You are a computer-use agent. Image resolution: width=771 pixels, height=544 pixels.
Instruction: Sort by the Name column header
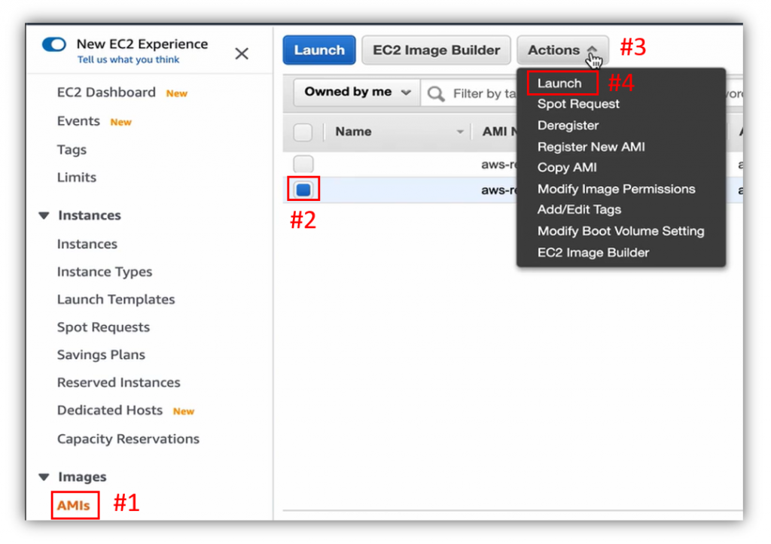click(x=354, y=132)
